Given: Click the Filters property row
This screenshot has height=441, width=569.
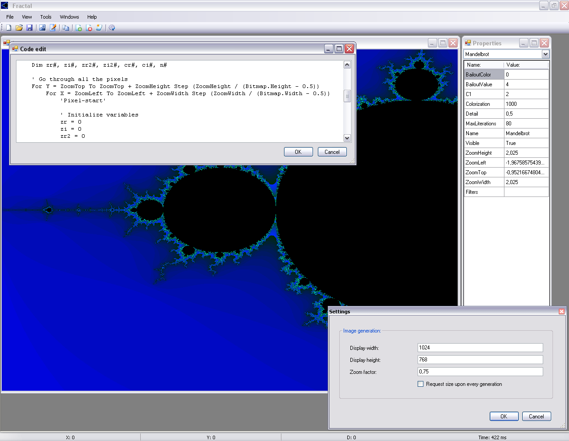Looking at the screenshot, I should tap(506, 192).
